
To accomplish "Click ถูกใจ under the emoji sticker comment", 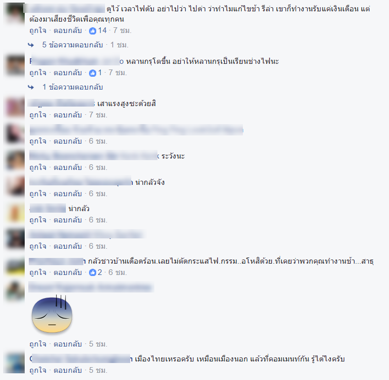I will tap(38, 344).
